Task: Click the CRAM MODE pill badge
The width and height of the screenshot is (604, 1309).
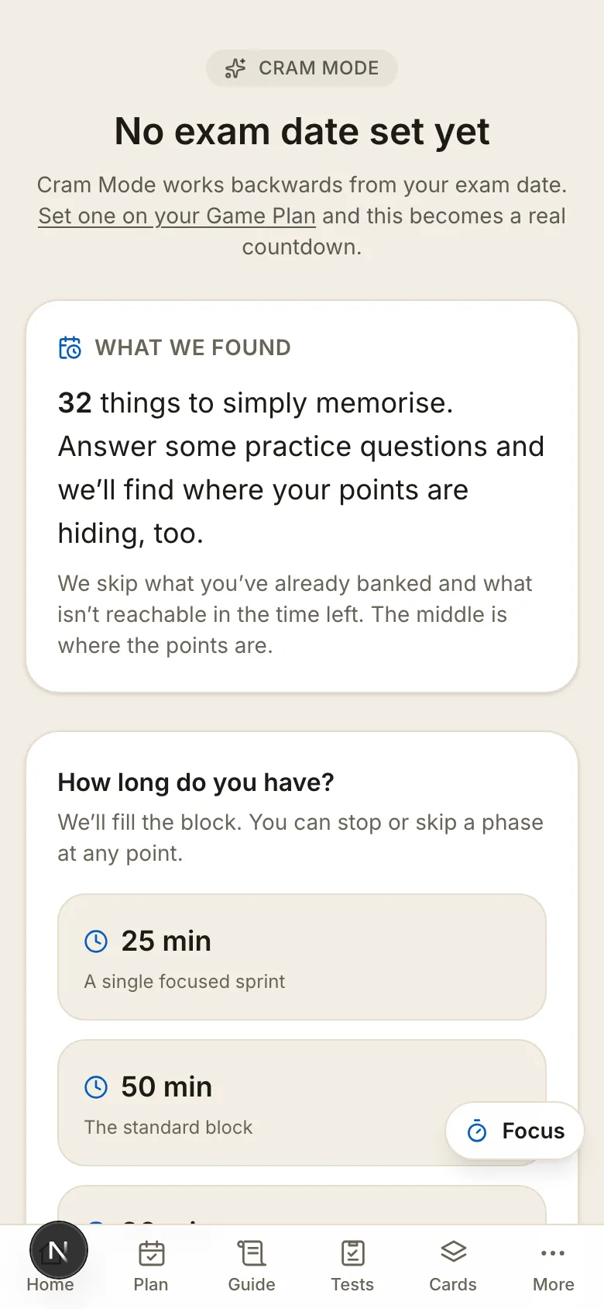Action: [302, 68]
